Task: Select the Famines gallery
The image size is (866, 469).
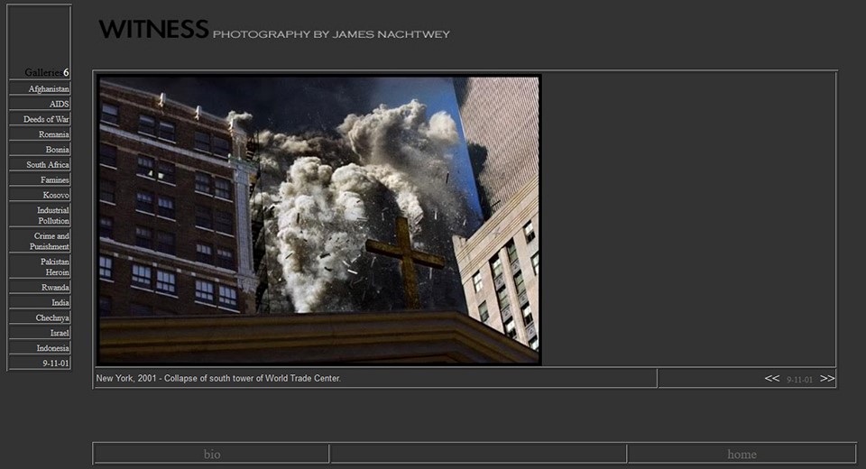Action: tap(55, 179)
